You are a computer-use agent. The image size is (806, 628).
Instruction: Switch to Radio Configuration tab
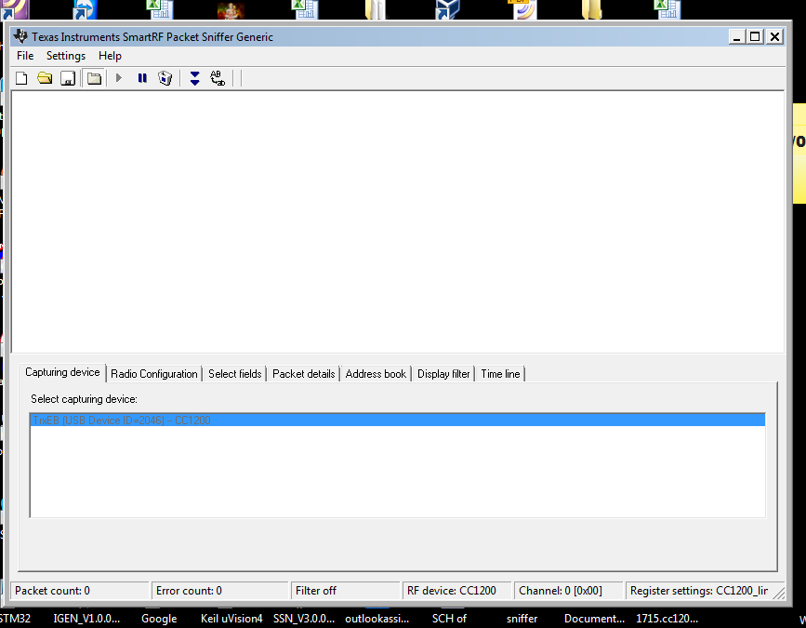pyautogui.click(x=154, y=374)
